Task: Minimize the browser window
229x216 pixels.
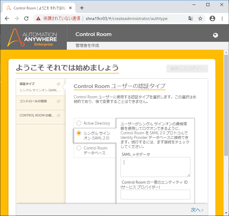Action: pos(194,5)
